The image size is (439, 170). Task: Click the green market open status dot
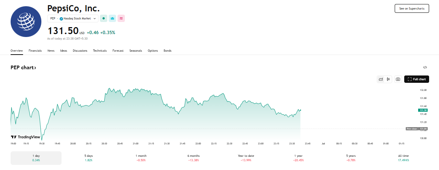click(x=104, y=18)
